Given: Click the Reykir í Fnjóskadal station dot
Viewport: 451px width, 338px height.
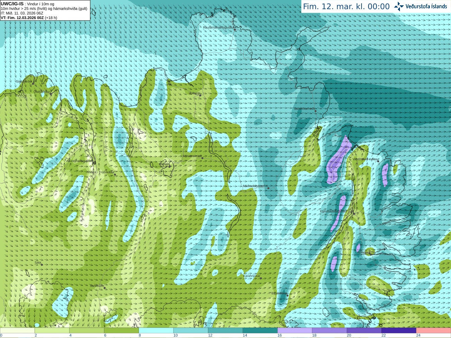Looking at the screenshot, I should tap(115, 174).
